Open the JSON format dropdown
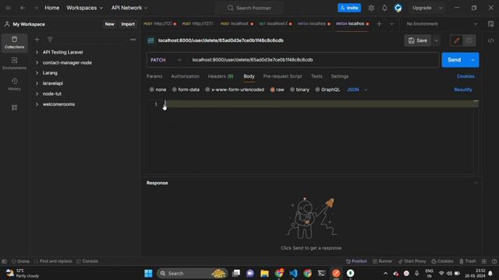The image size is (499, 280). pyautogui.click(x=357, y=90)
